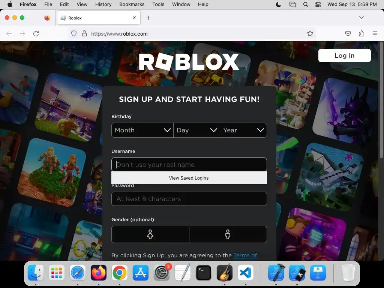Click View Saved Logins
The image size is (384, 288).
click(x=189, y=178)
